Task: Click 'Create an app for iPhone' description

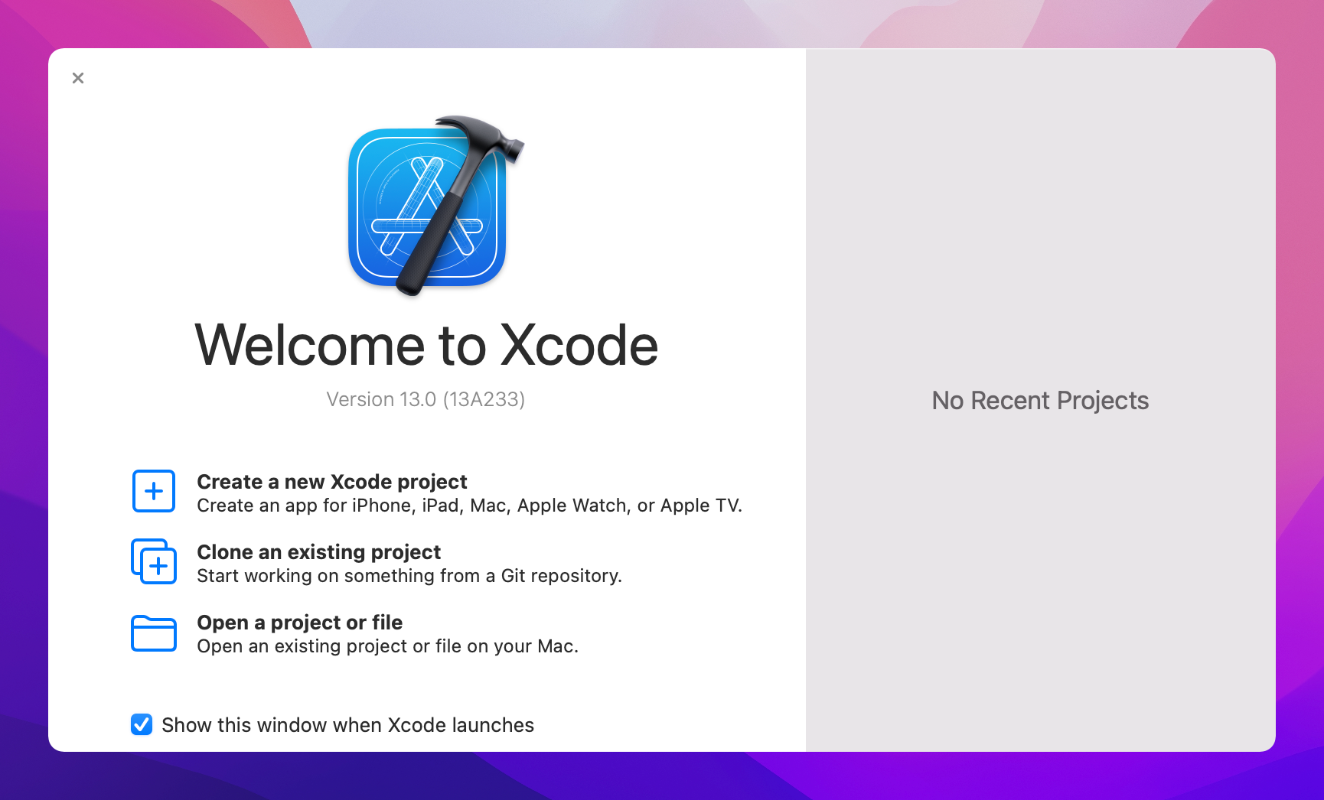Action: 470,506
